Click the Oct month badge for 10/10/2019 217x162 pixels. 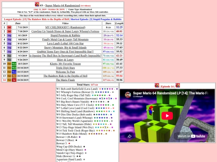[9, 68]
